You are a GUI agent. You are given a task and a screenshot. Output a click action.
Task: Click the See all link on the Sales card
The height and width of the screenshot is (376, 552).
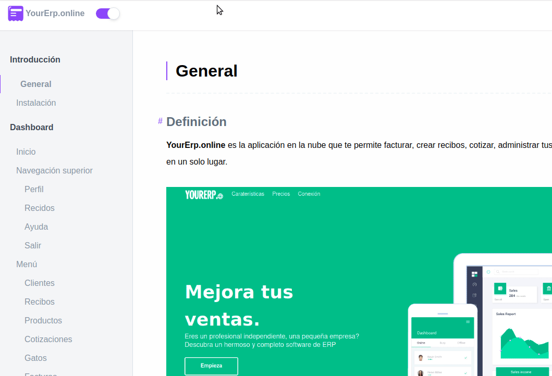tap(498, 299)
